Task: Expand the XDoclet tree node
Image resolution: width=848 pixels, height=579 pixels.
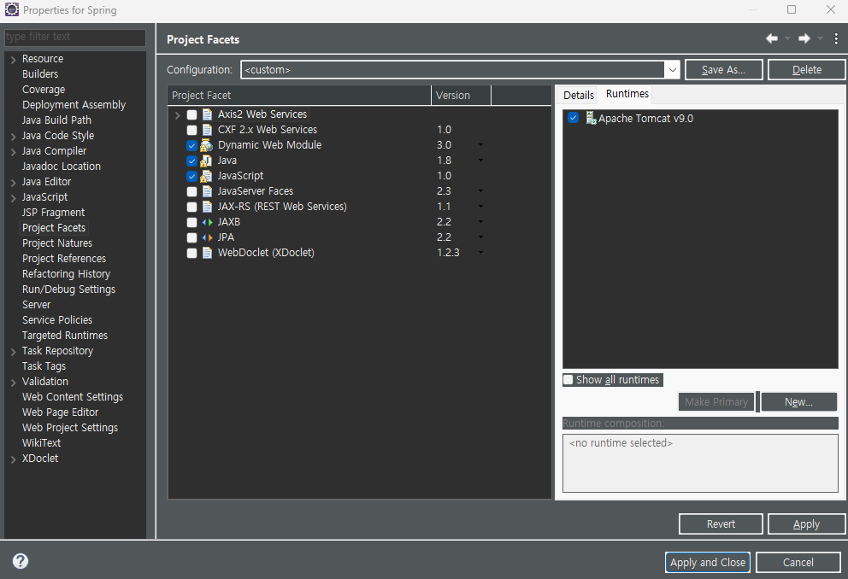Action: 13,459
